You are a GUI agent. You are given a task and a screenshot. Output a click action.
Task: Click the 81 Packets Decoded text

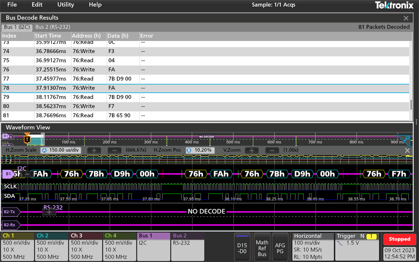384,27
